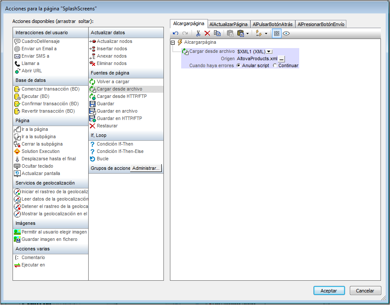
Task: Select the Llamar a phone icon
Action: (x=17, y=64)
